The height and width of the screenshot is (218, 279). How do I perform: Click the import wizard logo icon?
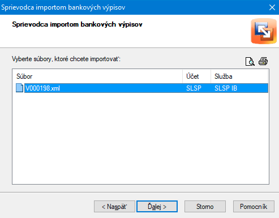pyautogui.click(x=264, y=31)
